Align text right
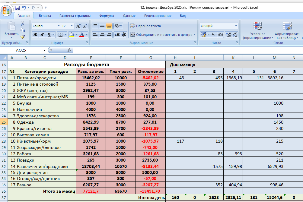Screen dimensions: 303x202 pyautogui.click(x=109, y=35)
